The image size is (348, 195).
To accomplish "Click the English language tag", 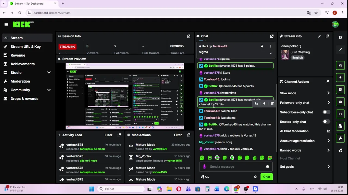I will (297, 58).
